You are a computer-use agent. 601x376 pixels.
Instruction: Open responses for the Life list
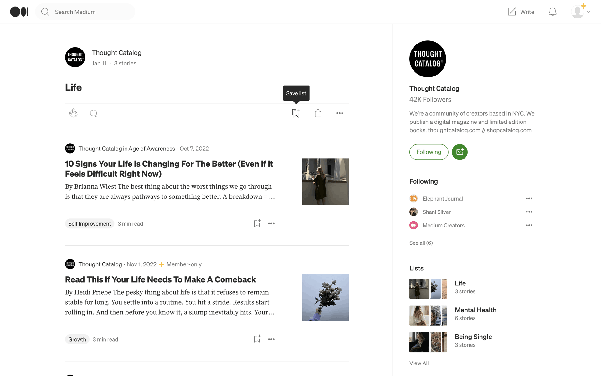point(93,113)
